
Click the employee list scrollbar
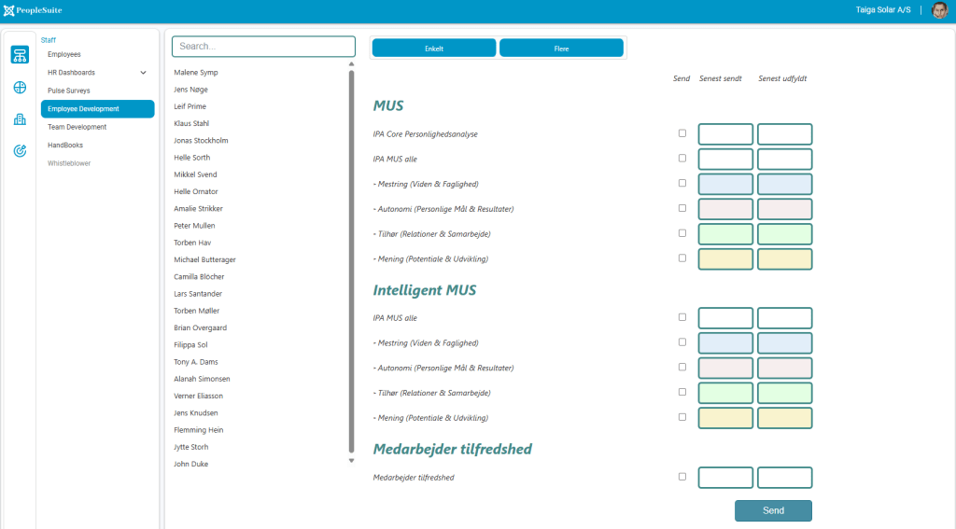pyautogui.click(x=352, y=261)
